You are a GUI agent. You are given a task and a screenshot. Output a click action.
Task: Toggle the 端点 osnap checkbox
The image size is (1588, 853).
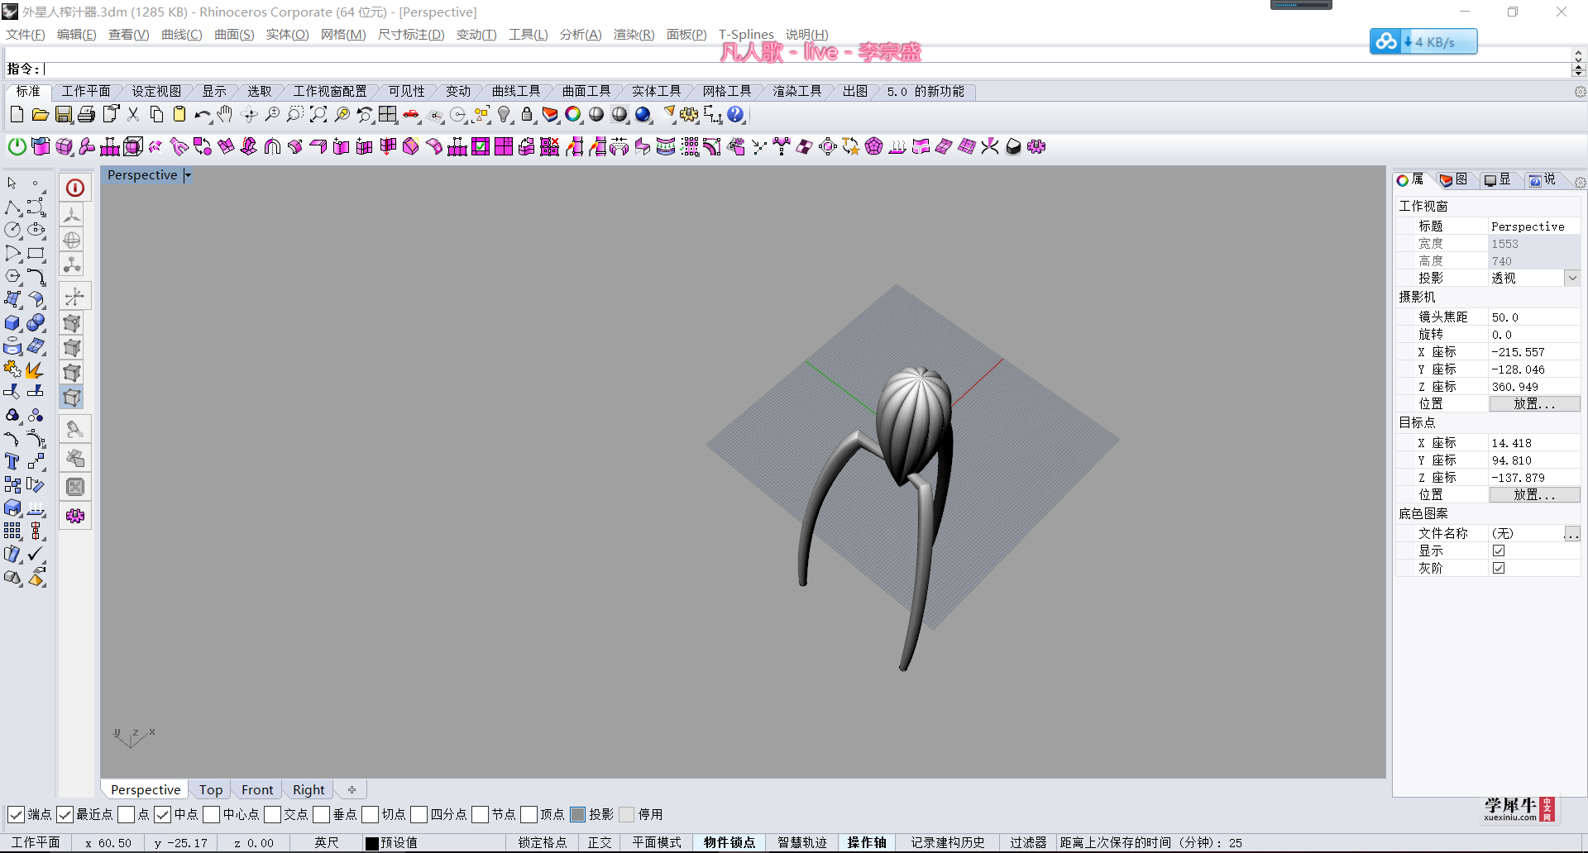(16, 815)
